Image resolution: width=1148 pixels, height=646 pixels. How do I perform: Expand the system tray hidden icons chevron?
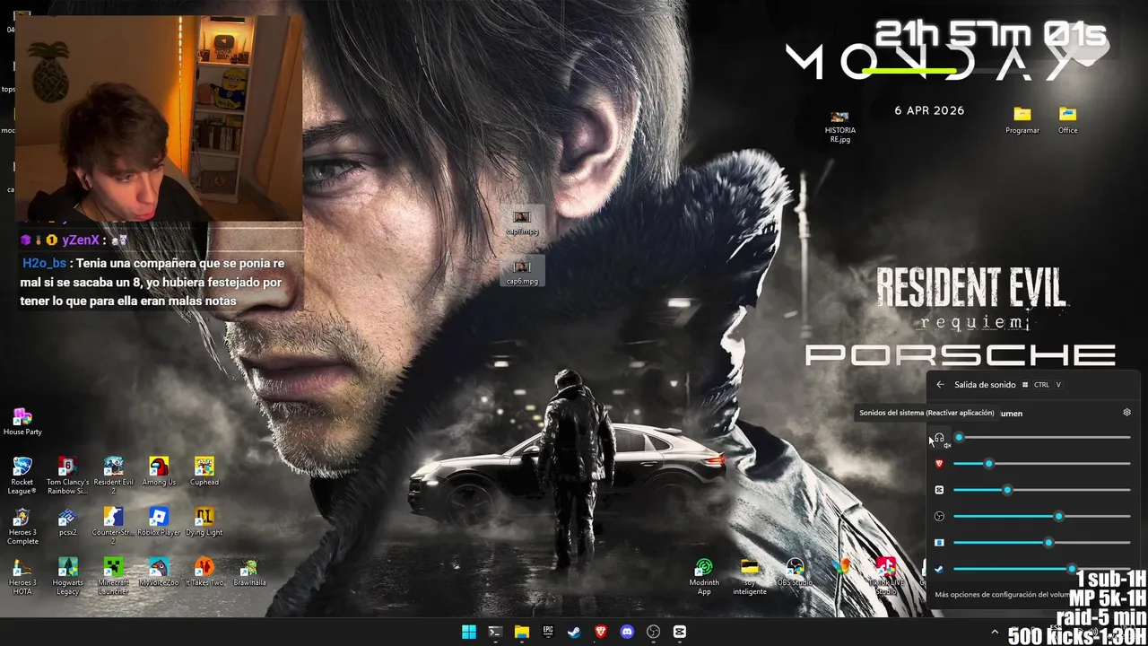coord(994,633)
